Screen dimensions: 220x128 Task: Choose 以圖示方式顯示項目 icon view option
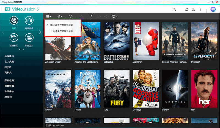[63, 25]
